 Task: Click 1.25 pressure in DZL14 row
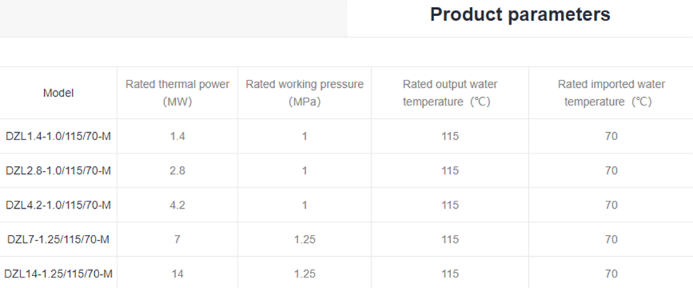pyautogui.click(x=304, y=274)
